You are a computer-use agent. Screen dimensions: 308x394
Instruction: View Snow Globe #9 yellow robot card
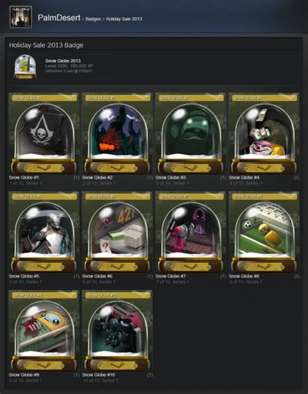click(x=44, y=331)
